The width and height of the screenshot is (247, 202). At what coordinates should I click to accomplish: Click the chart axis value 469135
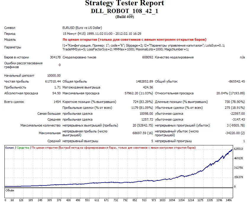click(x=238, y=158)
